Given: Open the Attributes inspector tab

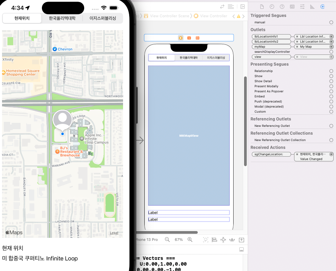Looking at the screenshot, I should point(302,7).
